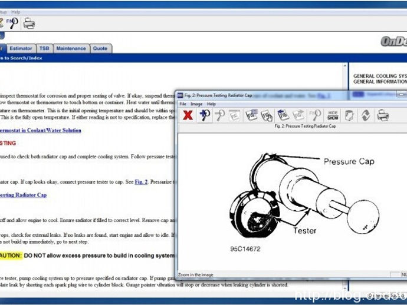Click the red X close-figure icon
Screen dimensions: 407x305
[188, 115]
